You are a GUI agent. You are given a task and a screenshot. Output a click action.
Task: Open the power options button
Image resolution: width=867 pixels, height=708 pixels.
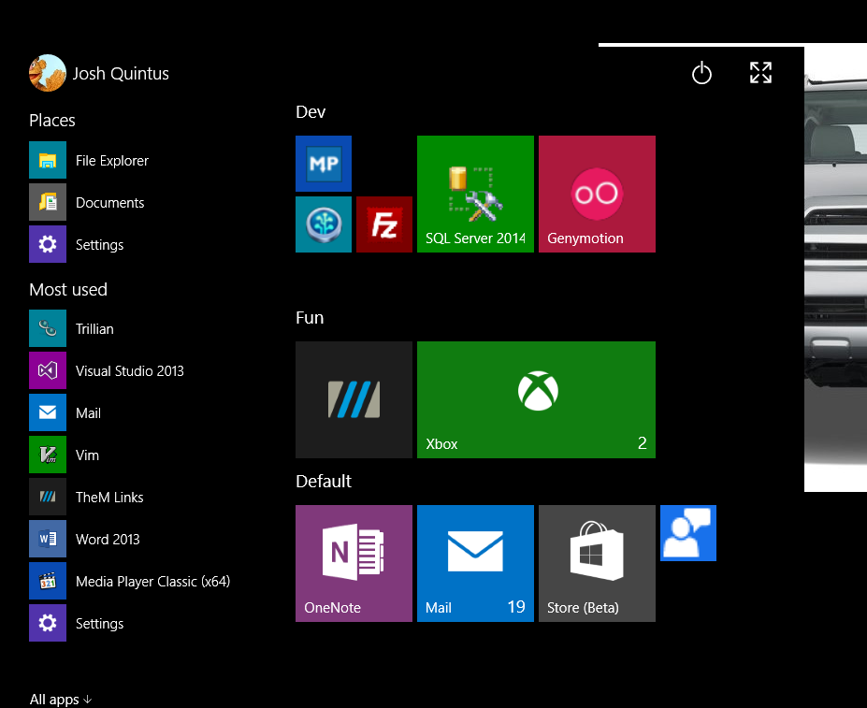coord(701,73)
